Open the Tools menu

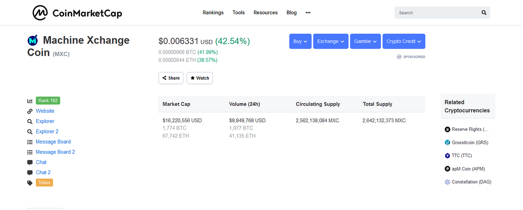[x=239, y=13]
